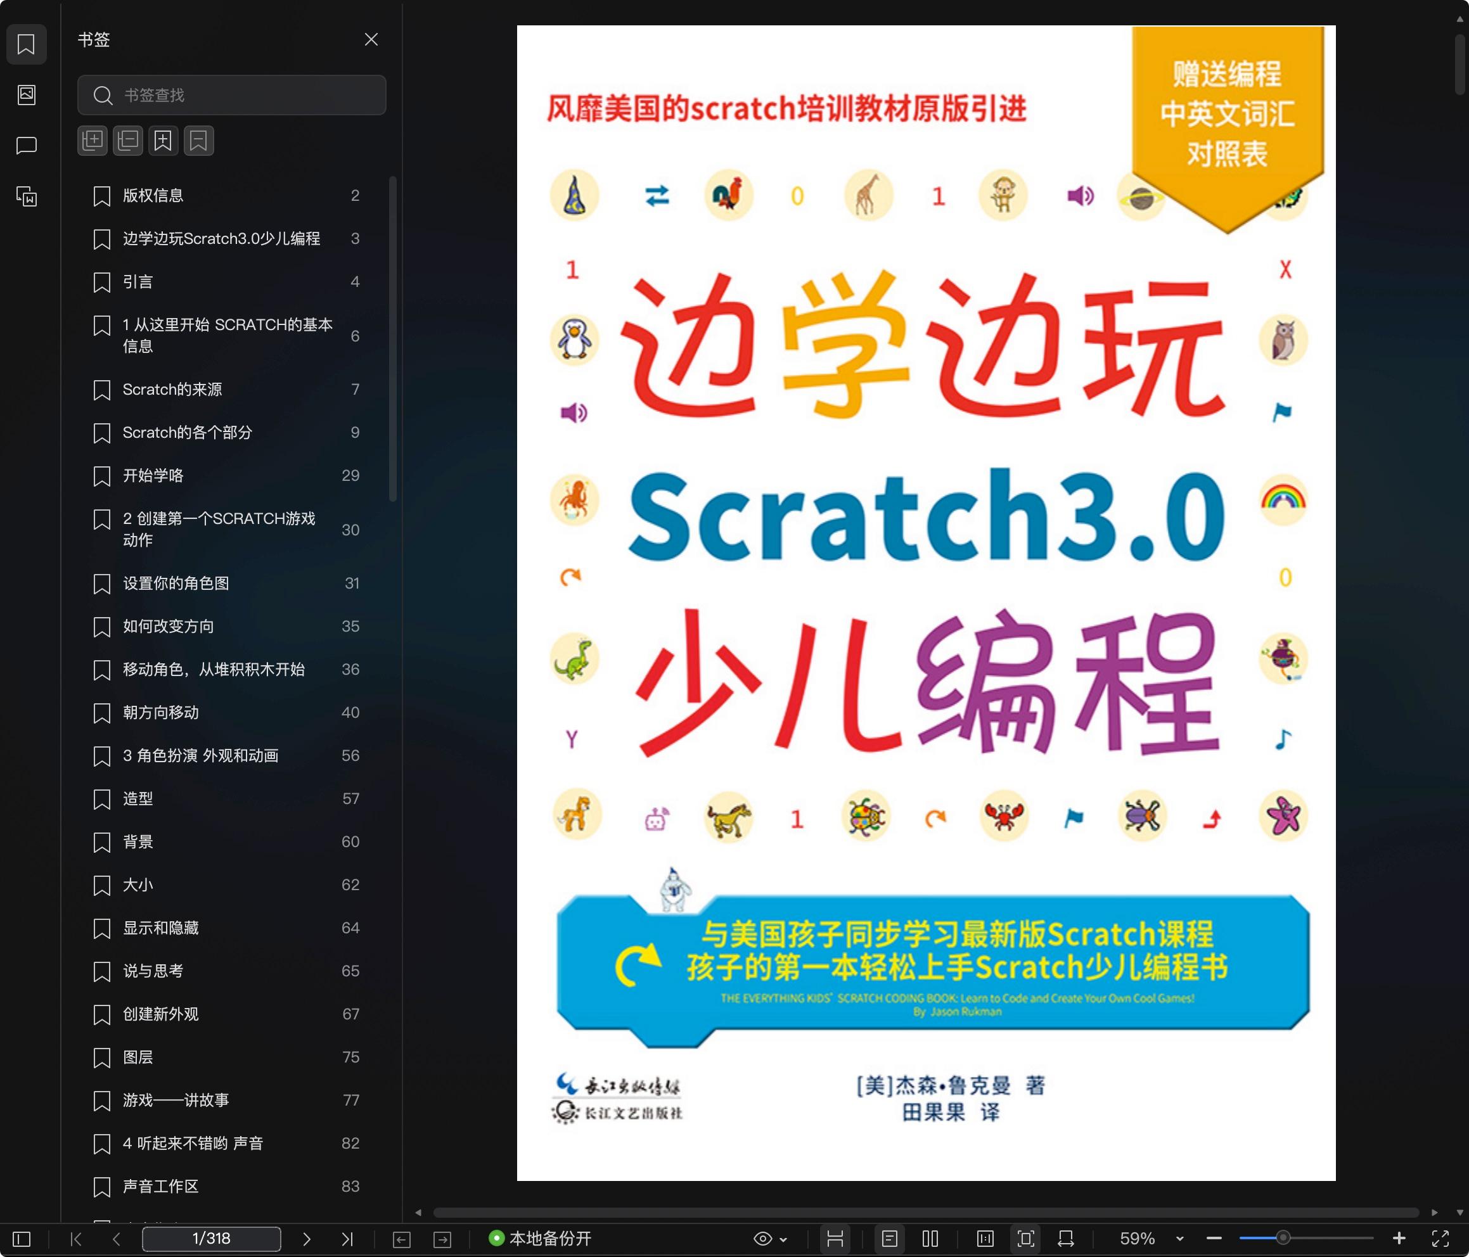Open the convert-to-Word icon in the sidebar
The height and width of the screenshot is (1257, 1469).
pyautogui.click(x=26, y=196)
